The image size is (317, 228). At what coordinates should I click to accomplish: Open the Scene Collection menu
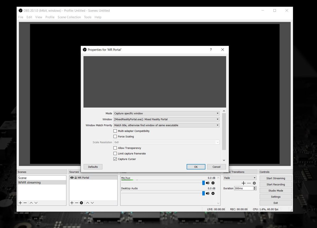(x=69, y=17)
